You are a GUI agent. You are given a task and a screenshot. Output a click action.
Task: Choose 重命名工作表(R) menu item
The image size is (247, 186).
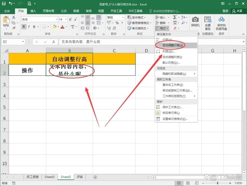[x=176, y=85]
